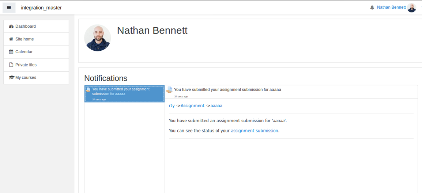Screen dimensions: 422x193
Task: Open the integration_master site title
Action: [41, 8]
